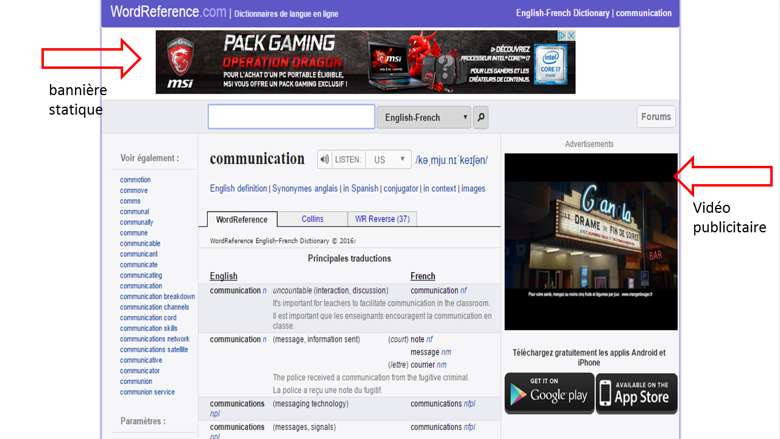
Task: Focus the search word input field
Action: click(291, 116)
